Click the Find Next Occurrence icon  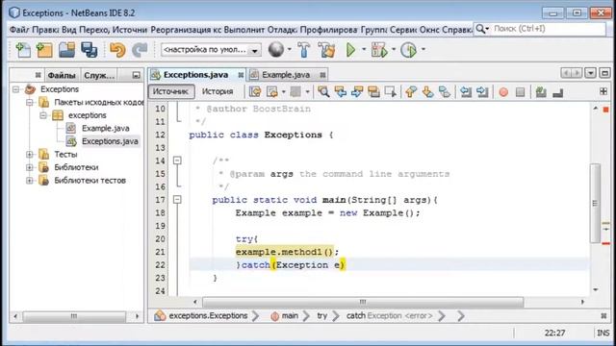[357, 92]
